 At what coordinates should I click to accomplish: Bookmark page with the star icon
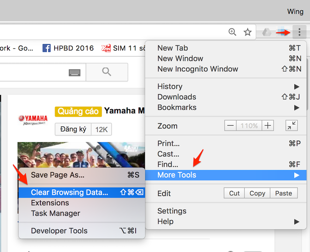(x=248, y=32)
